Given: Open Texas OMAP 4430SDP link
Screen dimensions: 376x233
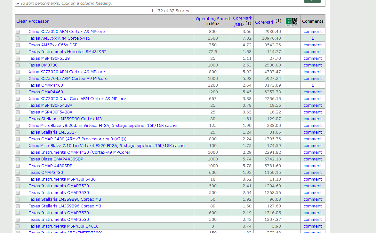Looking at the screenshot, I should point(50,166).
